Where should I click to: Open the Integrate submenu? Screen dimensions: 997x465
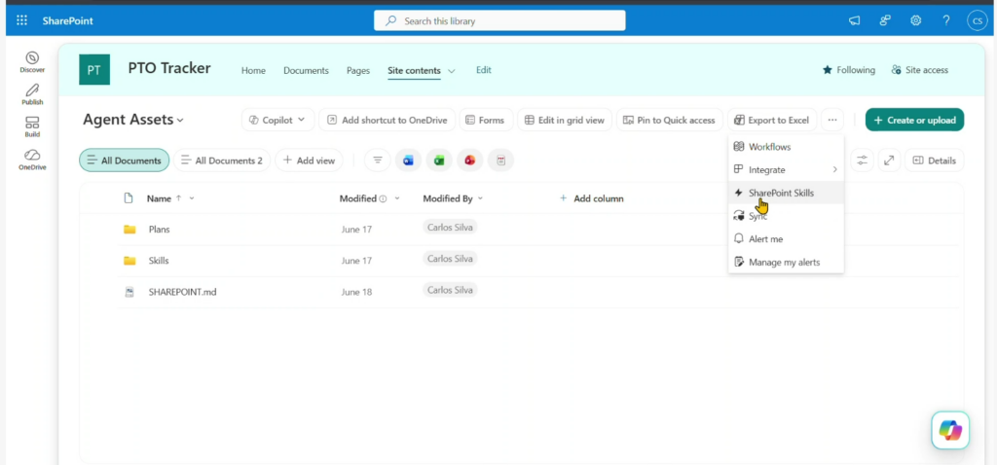786,169
